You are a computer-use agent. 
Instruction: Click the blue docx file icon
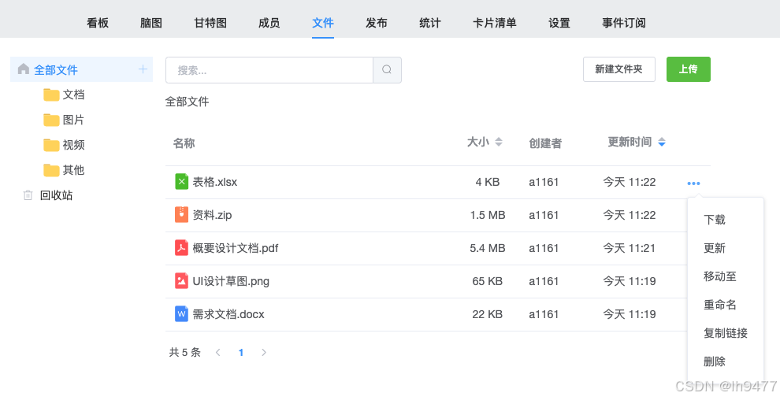pos(181,314)
